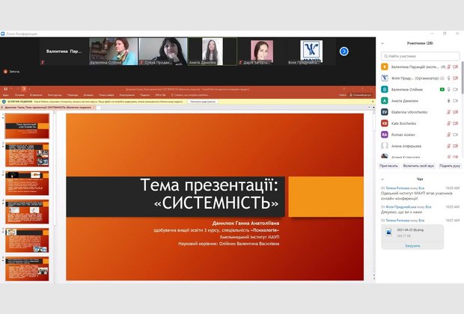Click the green video icon for Валентина Олійник
The width and height of the screenshot is (464, 314).
pyautogui.click(x=442, y=89)
